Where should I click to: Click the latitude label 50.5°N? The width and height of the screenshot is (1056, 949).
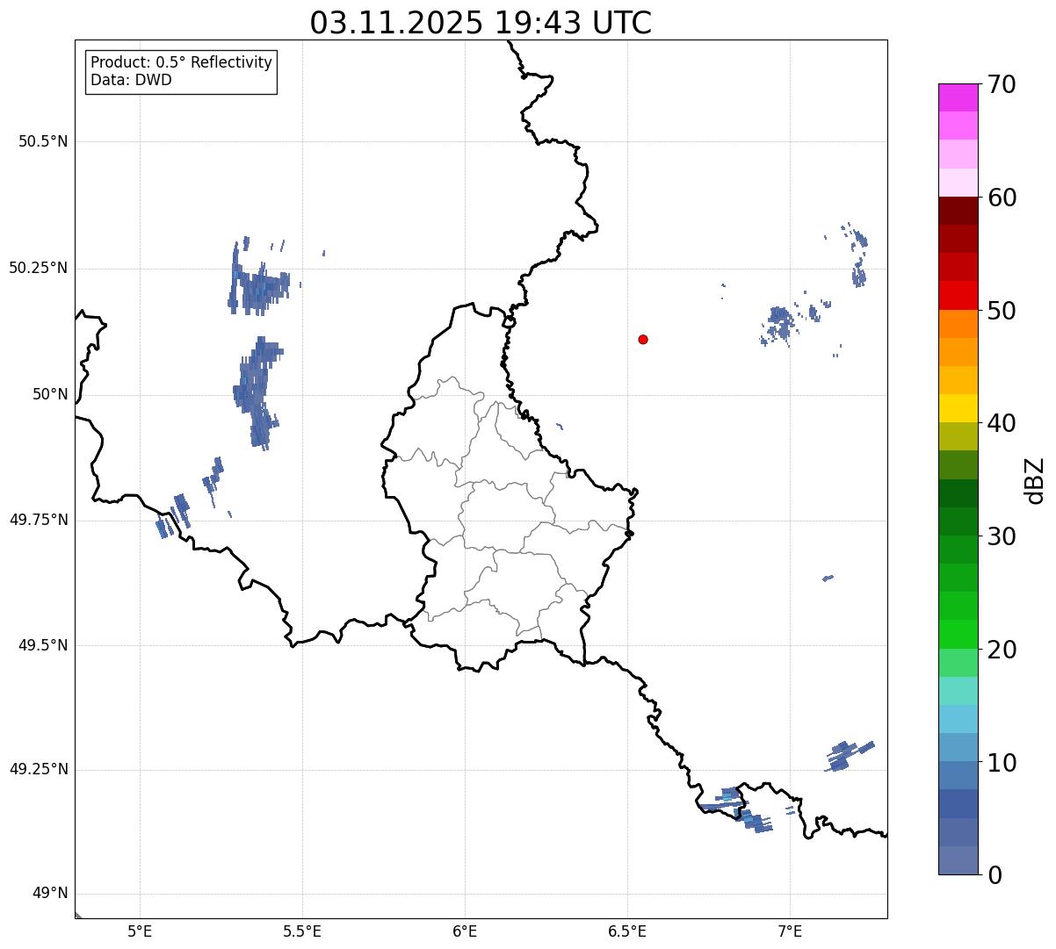pos(43,141)
